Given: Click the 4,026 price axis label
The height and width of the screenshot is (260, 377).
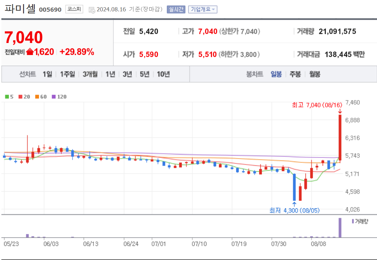Looking at the screenshot, I should click(353, 209).
